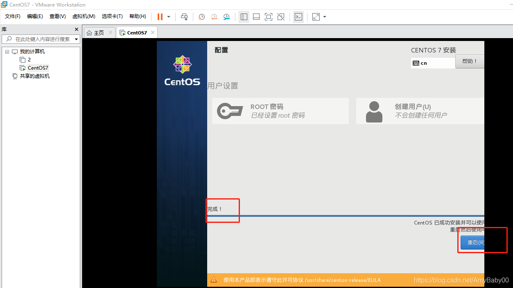Click the send Ctrl+Alt+Del icon
The image size is (513, 288).
tap(184, 17)
